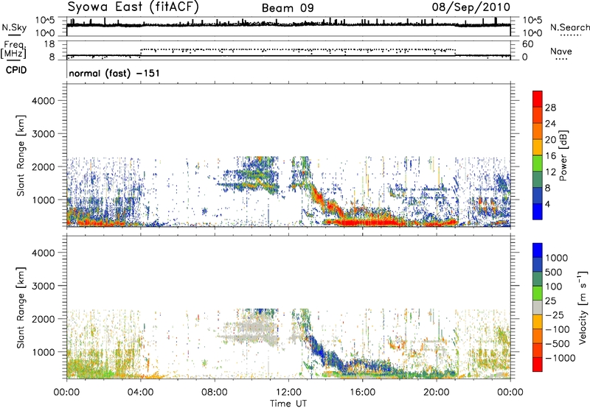
Task: Click the '10^5' tick beside the N.Sky label
Action: (x=45, y=20)
